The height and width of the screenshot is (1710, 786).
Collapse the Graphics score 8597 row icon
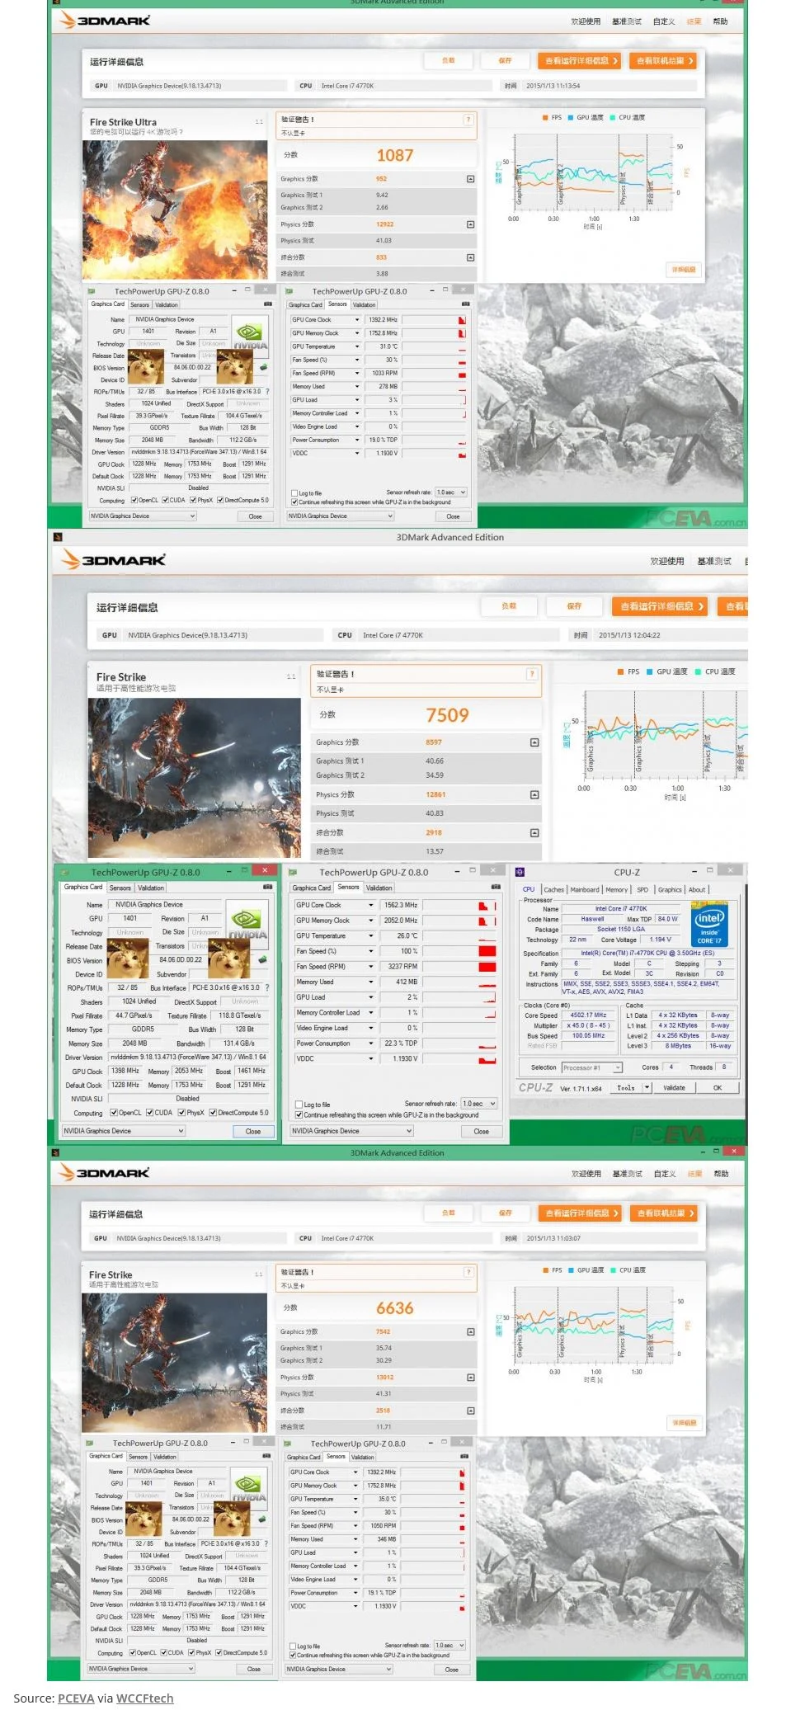[534, 742]
